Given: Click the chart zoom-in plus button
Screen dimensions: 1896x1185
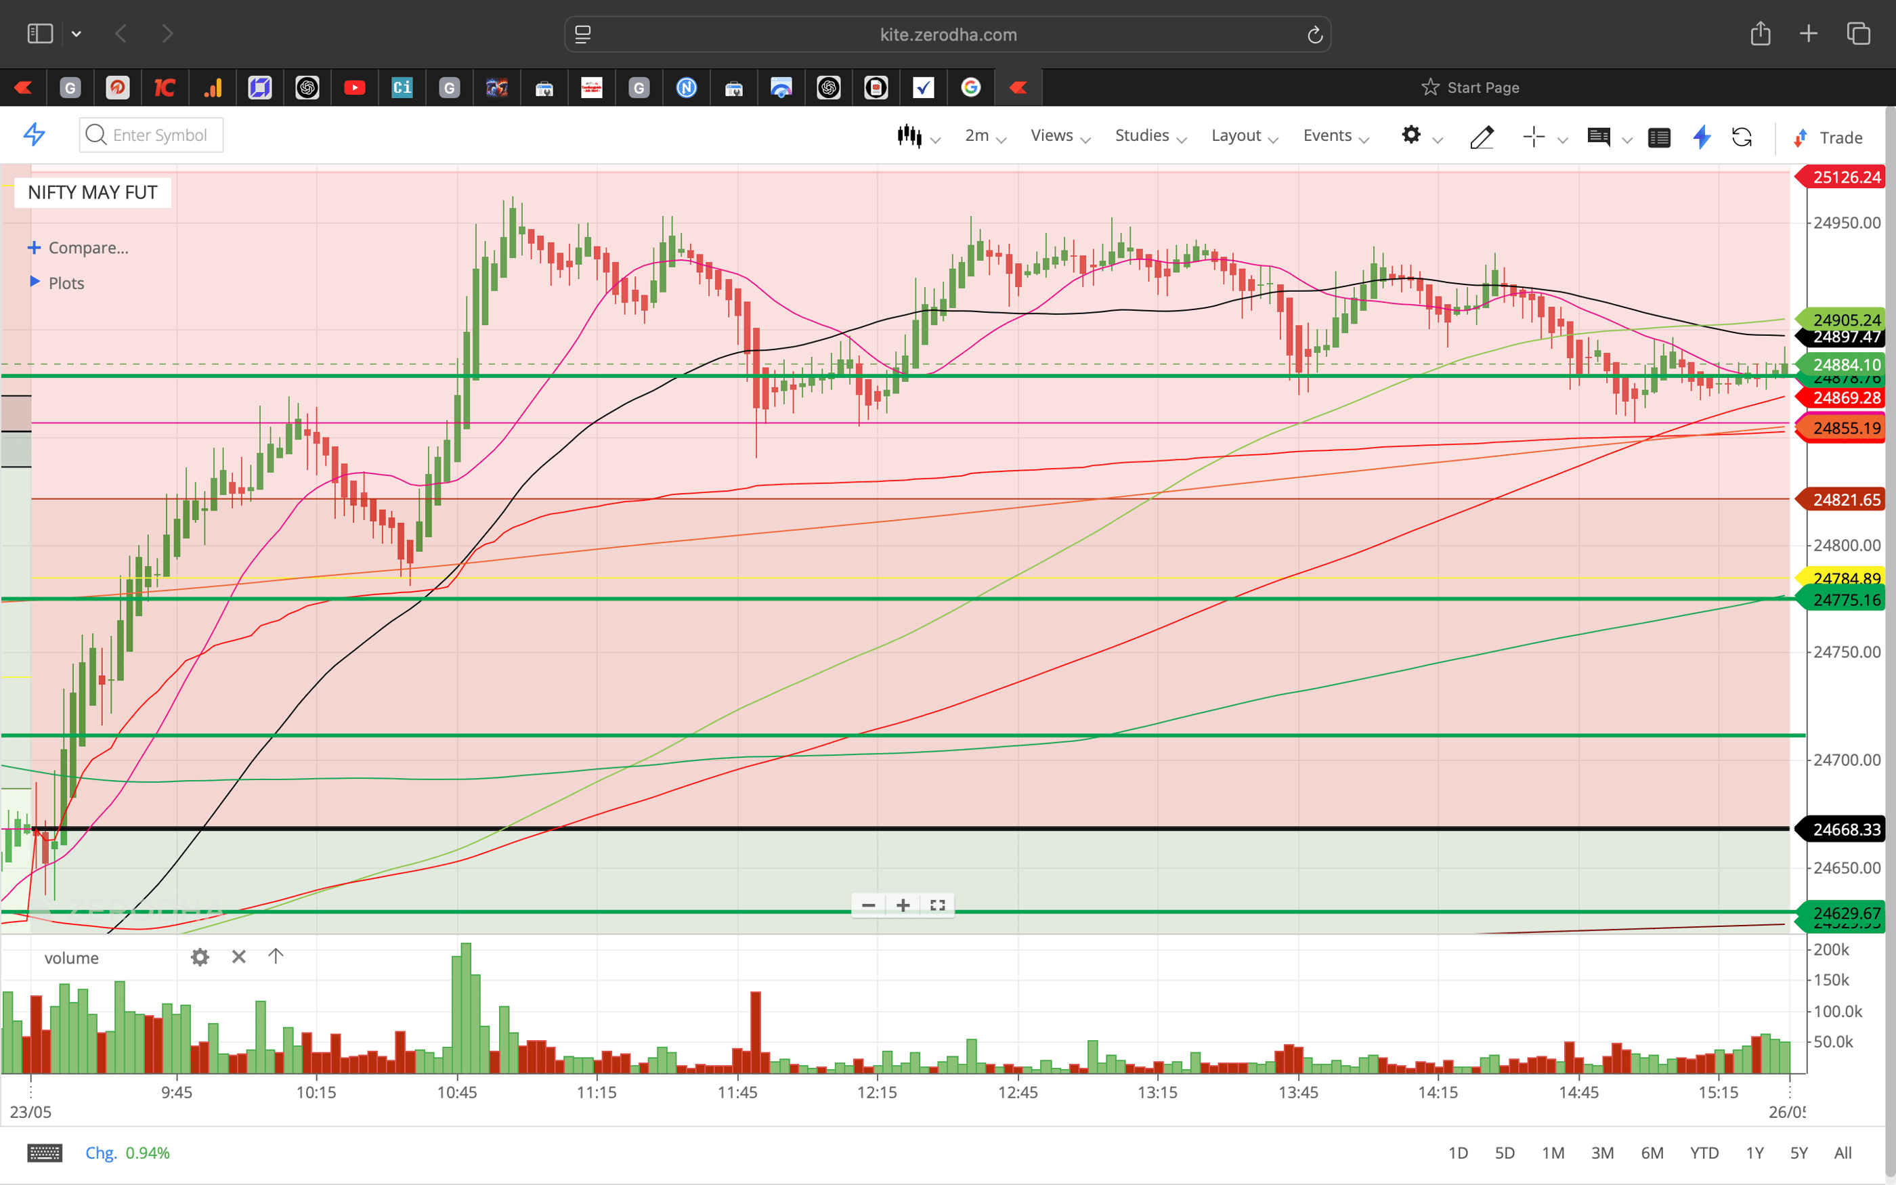Looking at the screenshot, I should pyautogui.click(x=903, y=905).
